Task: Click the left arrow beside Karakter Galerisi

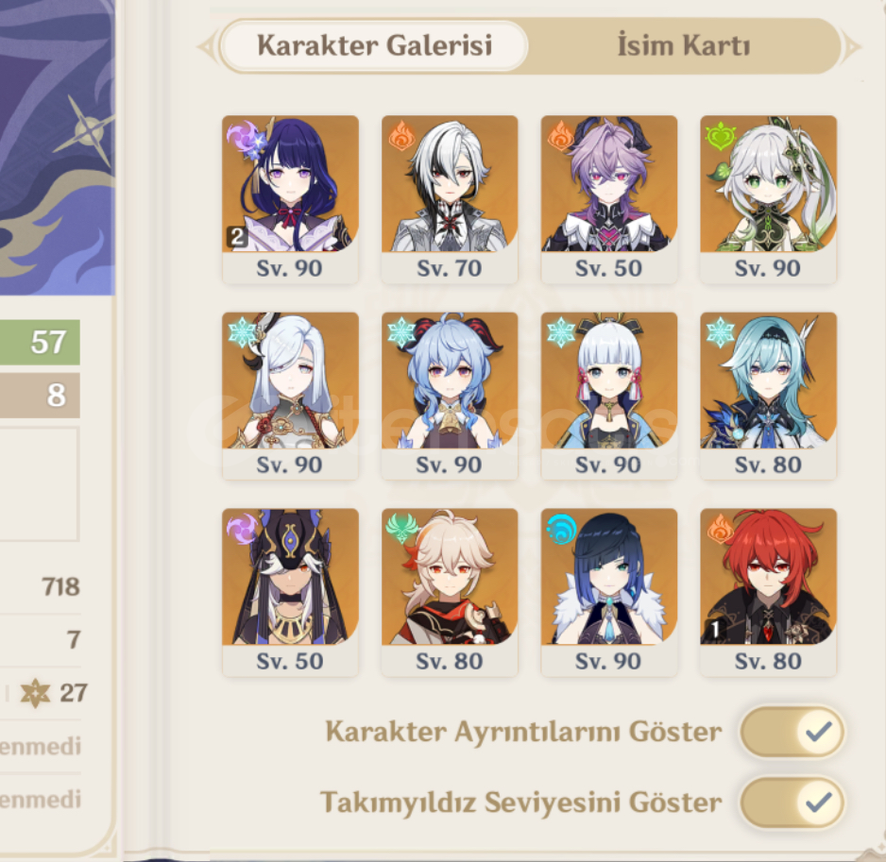Action: point(206,45)
